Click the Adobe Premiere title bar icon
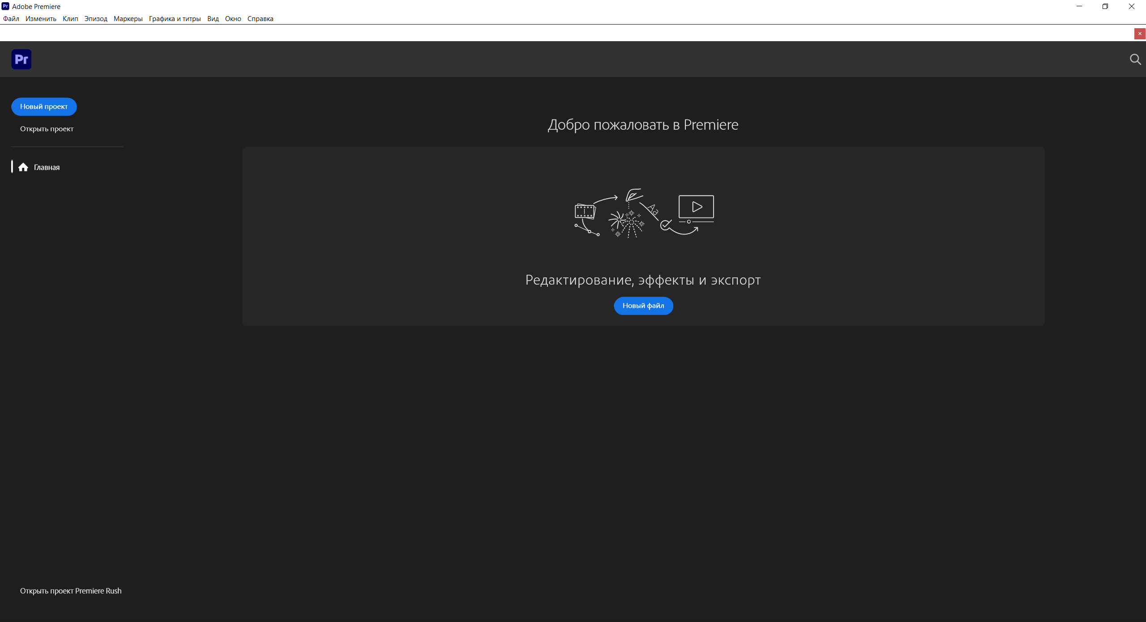The height and width of the screenshot is (622, 1146). coord(5,6)
